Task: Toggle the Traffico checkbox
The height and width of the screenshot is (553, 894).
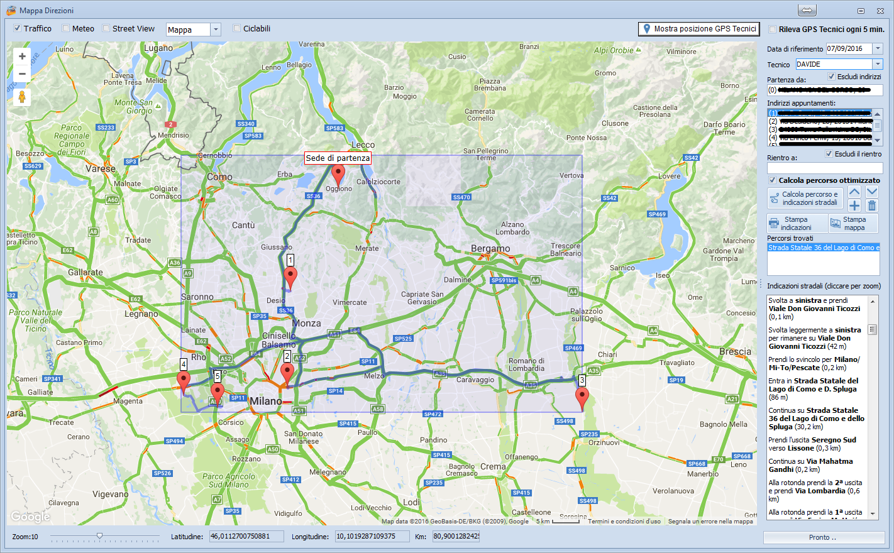Action: click(18, 28)
